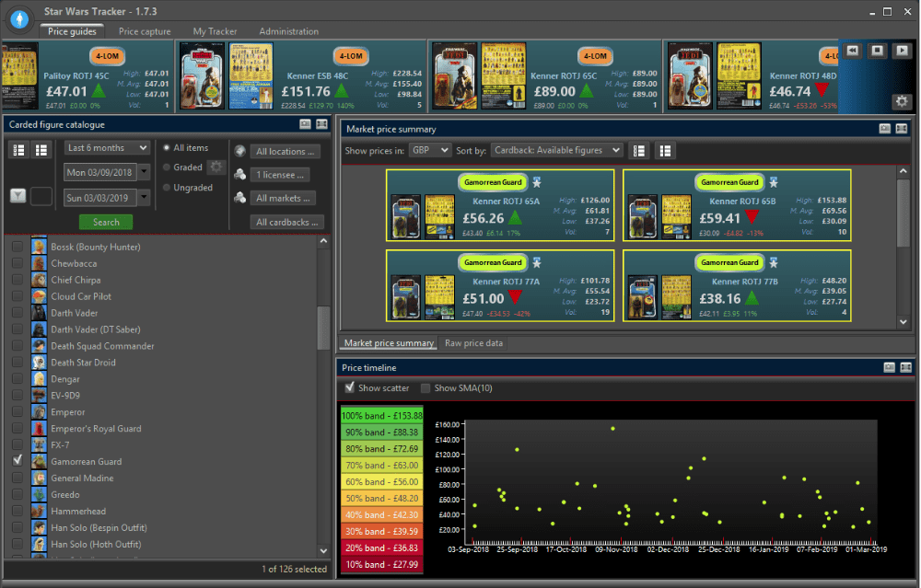Expand the Sort by Cardback dropdown
Image resolution: width=921 pixels, height=588 pixels.
(555, 150)
